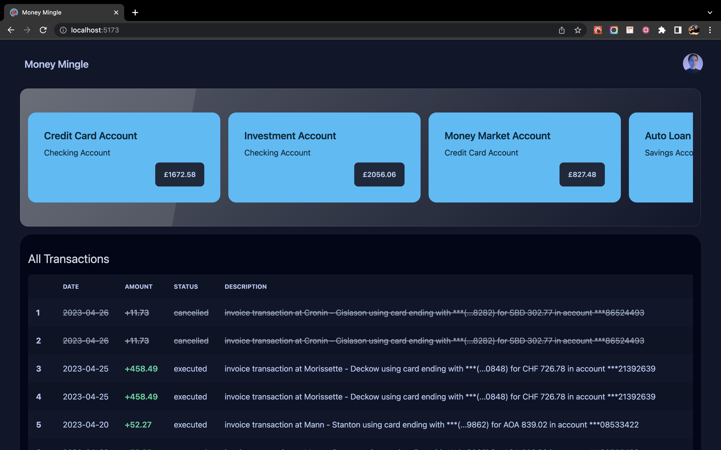Click the Money Mingle logo heading

point(56,64)
